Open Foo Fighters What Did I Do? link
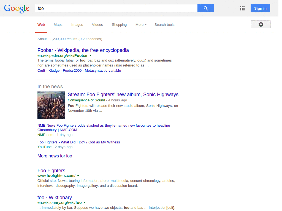Image resolution: width=282 pixels, height=211 pixels. (78, 142)
